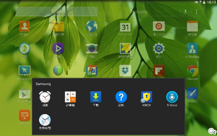This screenshot has width=217, height=136.
Task: Launch the e-Meeting app
Action: tap(192, 48)
